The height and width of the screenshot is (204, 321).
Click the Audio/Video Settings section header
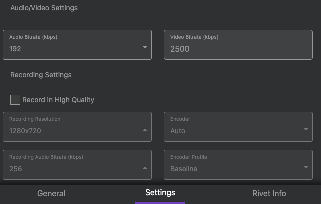pyautogui.click(x=44, y=8)
